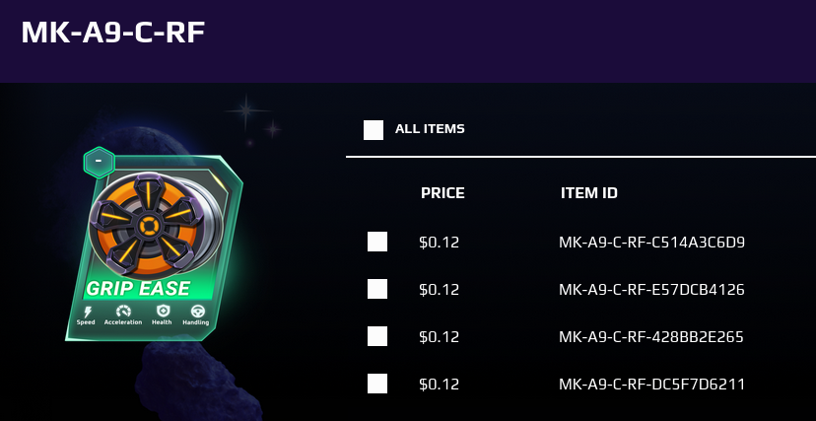
Task: Click the Speed lightning bolt icon
Action: [x=88, y=312]
